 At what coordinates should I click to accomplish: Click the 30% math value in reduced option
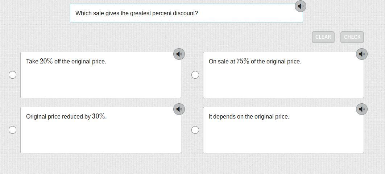pos(99,116)
